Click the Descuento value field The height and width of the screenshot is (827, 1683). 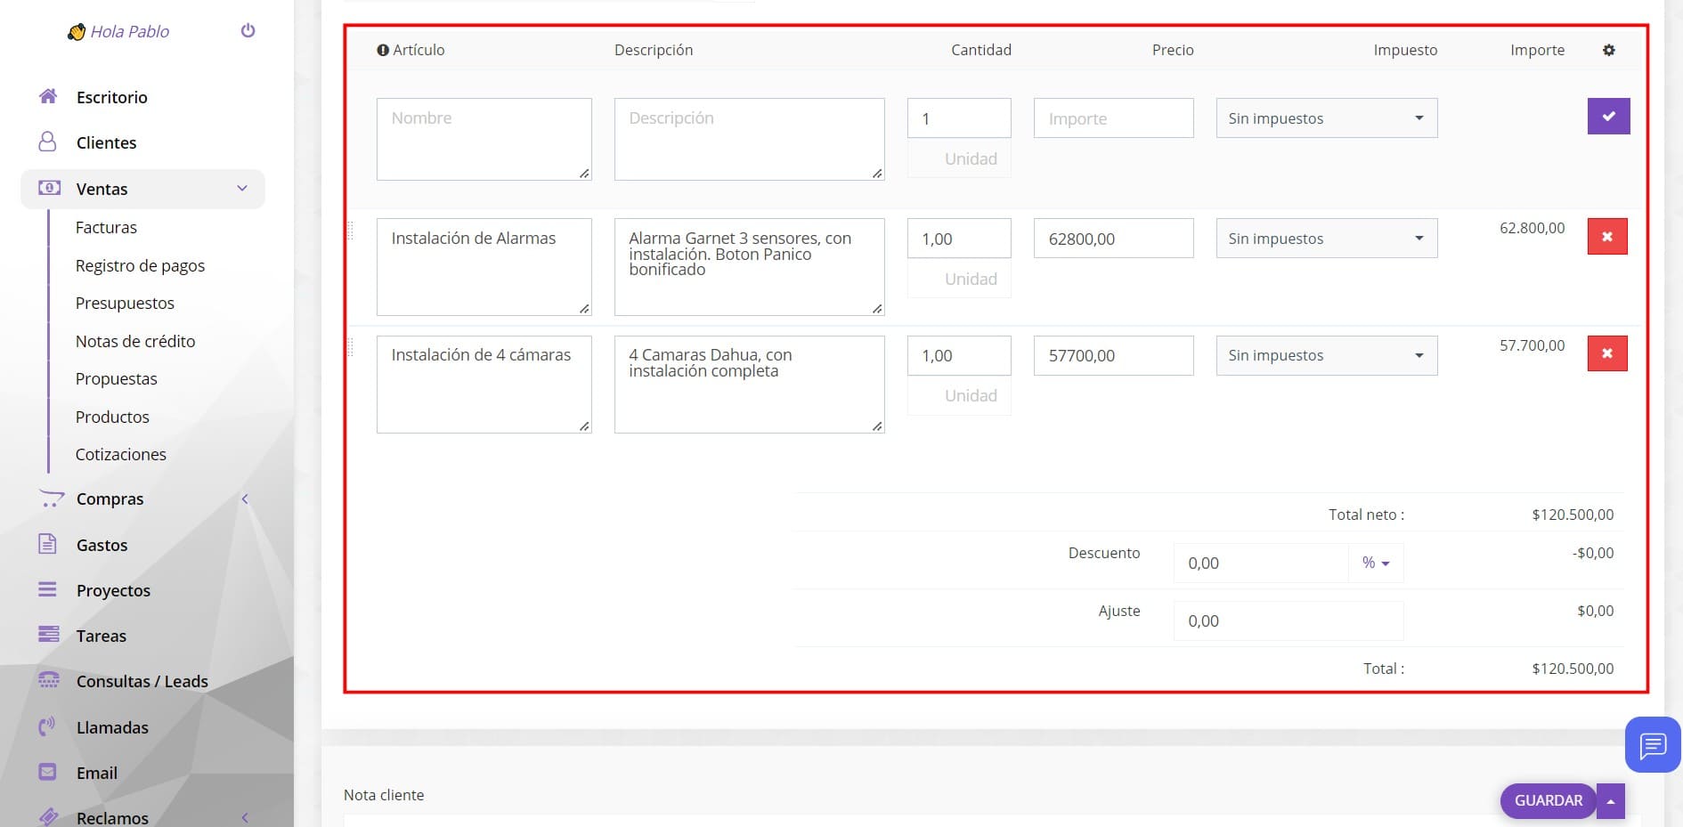(1261, 563)
